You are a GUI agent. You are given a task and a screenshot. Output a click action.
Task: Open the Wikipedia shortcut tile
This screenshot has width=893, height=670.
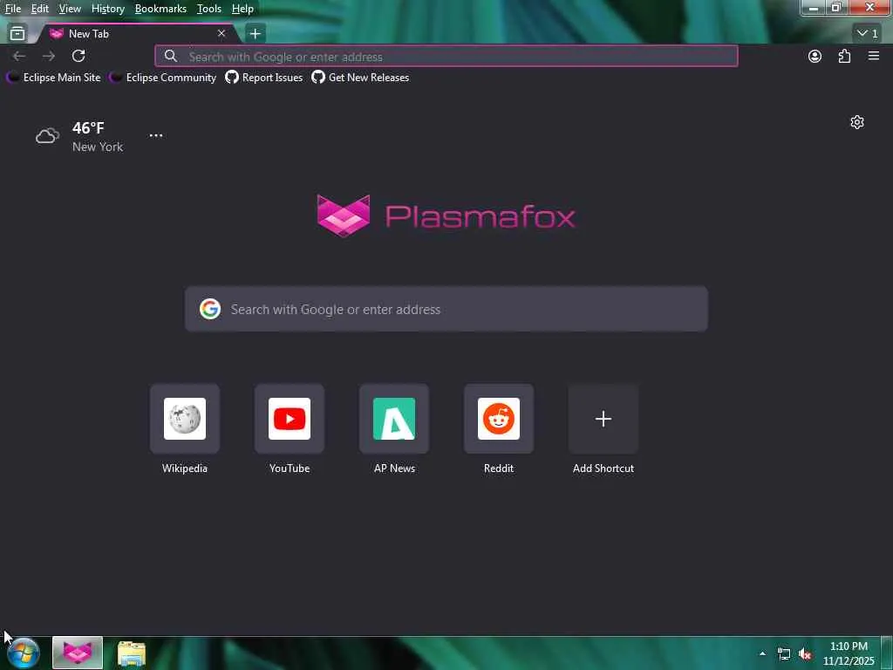[x=185, y=419]
